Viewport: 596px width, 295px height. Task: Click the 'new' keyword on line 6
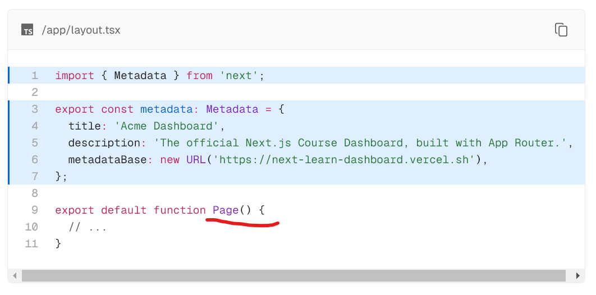tap(169, 159)
